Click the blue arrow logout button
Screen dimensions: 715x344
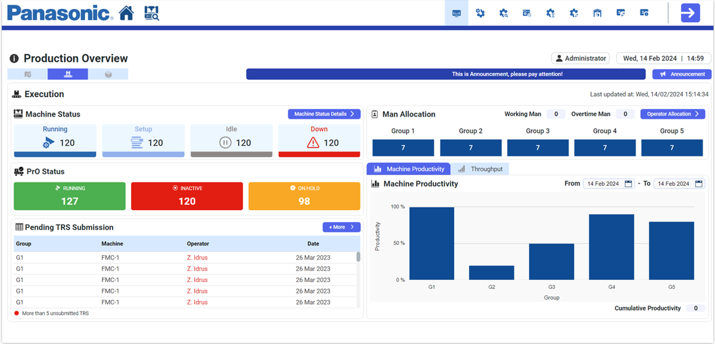(690, 13)
